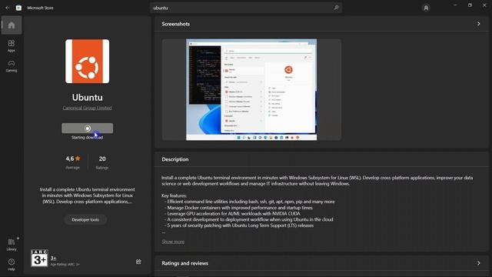This screenshot has height=277, width=492.
Task: Minimize the Microsoft Store window
Action: (455, 5)
